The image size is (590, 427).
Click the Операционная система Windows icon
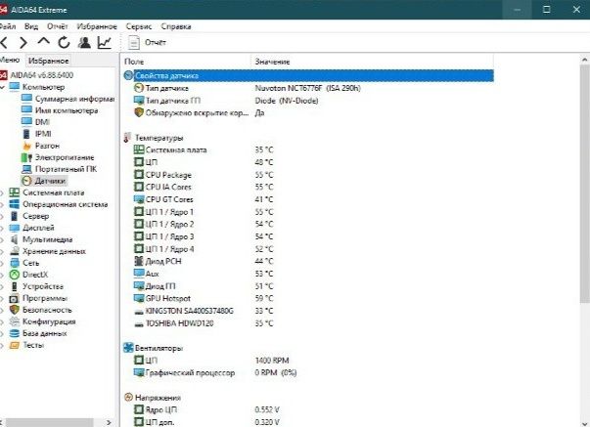tap(15, 204)
